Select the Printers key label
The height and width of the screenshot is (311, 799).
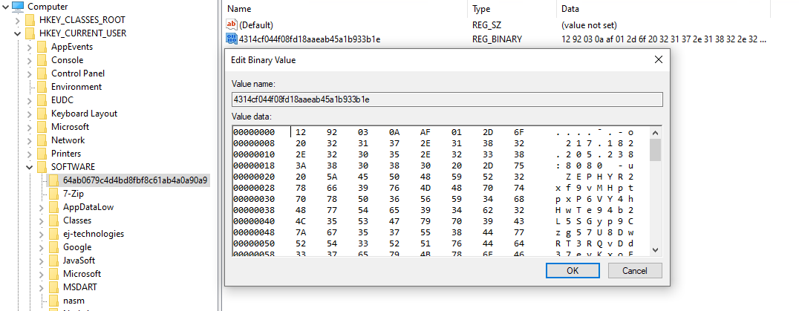click(66, 153)
